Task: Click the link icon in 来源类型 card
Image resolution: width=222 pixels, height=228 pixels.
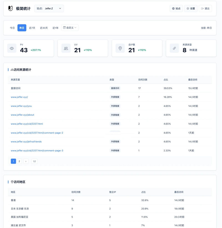Action: coord(174,48)
